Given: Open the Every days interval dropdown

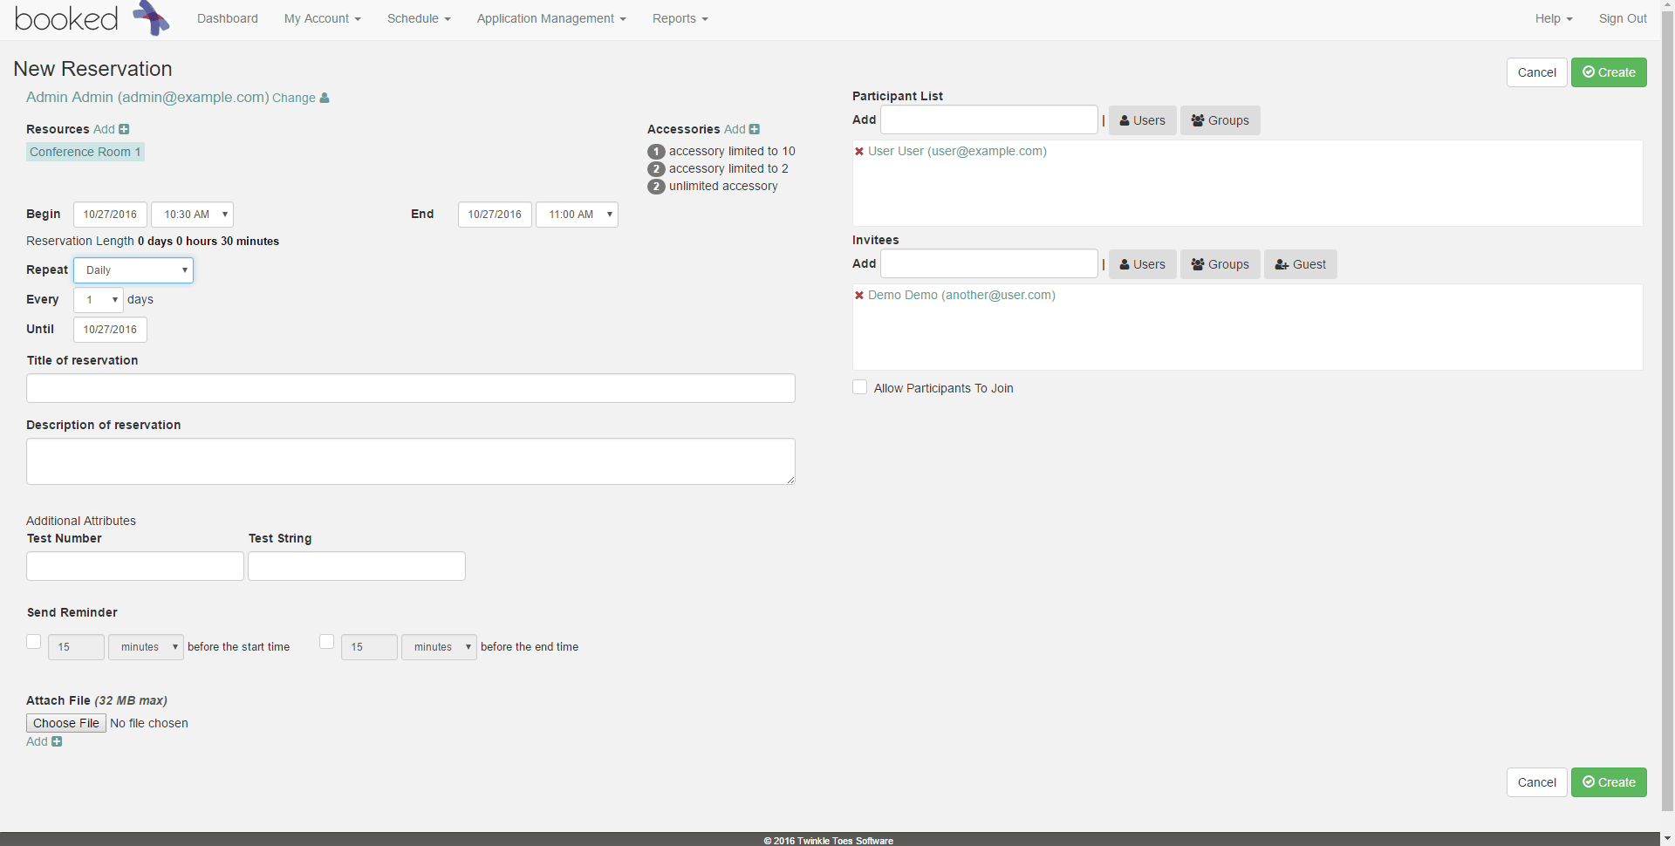Looking at the screenshot, I should 99,300.
